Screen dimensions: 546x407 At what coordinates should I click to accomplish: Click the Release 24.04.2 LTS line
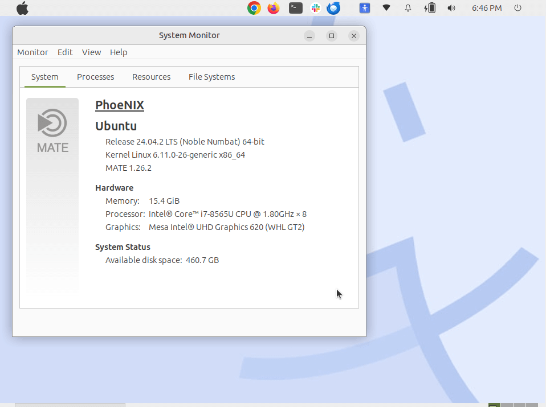click(185, 142)
